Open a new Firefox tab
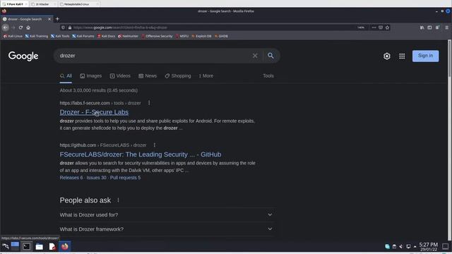 [x=57, y=19]
